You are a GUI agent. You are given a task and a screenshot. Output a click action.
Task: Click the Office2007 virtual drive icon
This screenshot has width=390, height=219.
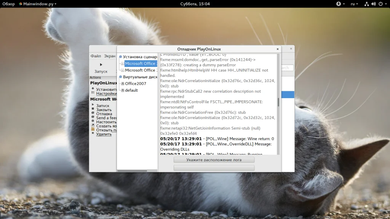[x=123, y=84]
